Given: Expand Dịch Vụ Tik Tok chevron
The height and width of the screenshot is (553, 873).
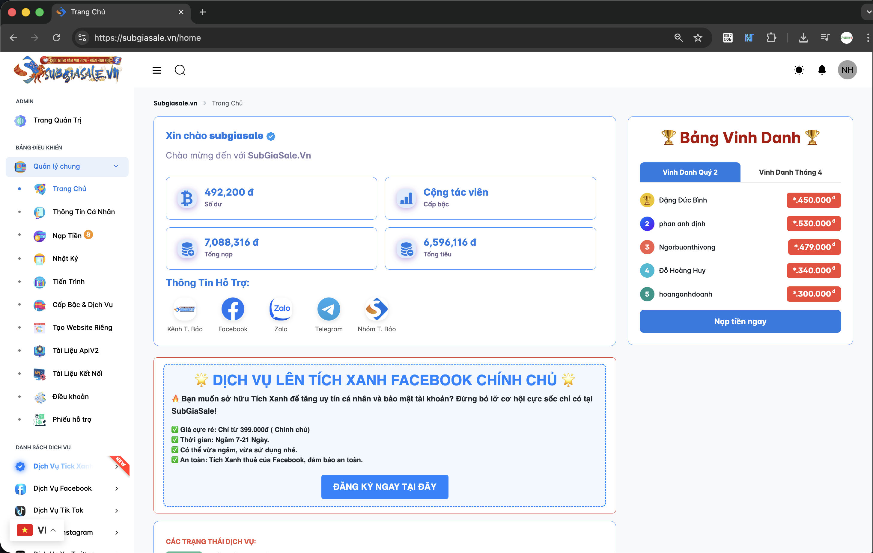Looking at the screenshot, I should click(116, 510).
